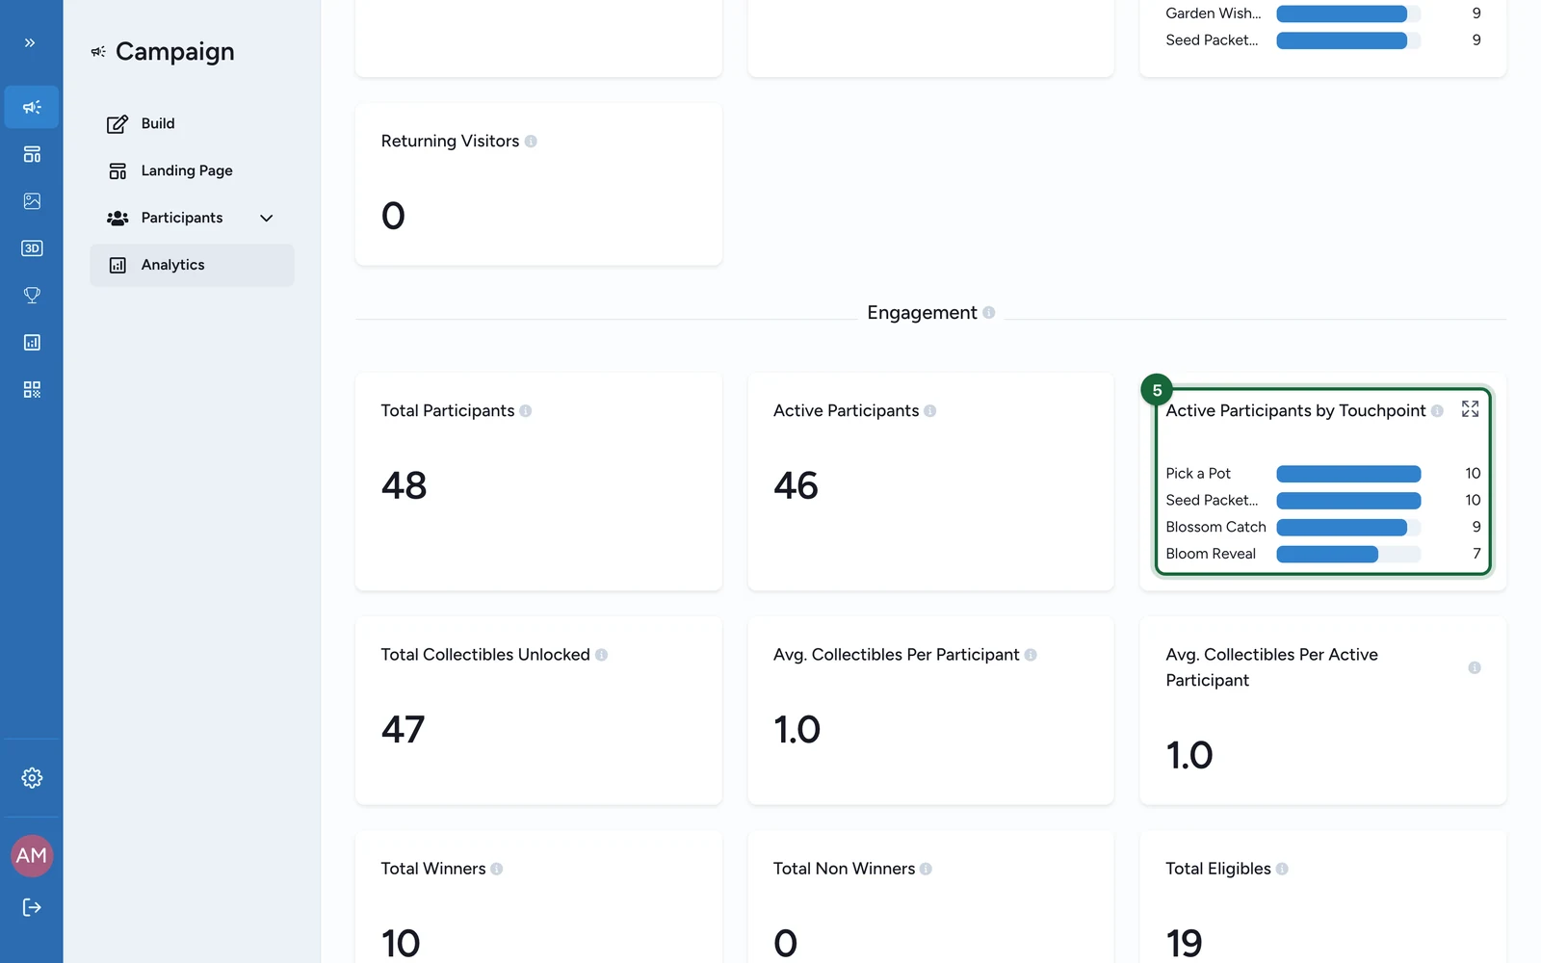Open the Campaign megaphone section in rail

[x=32, y=107]
